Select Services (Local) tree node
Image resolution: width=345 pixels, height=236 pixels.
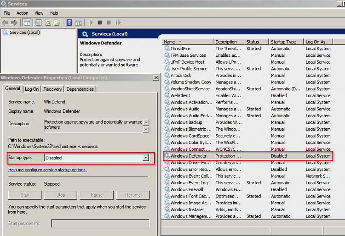tap(25, 33)
